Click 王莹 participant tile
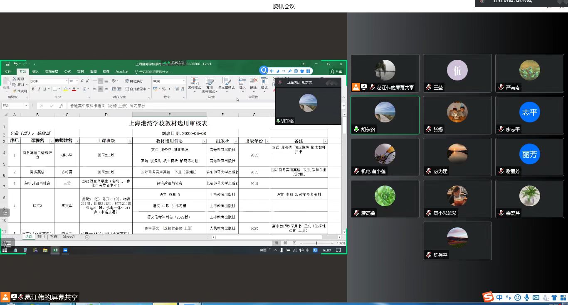This screenshot has width=568, height=305. 457,73
